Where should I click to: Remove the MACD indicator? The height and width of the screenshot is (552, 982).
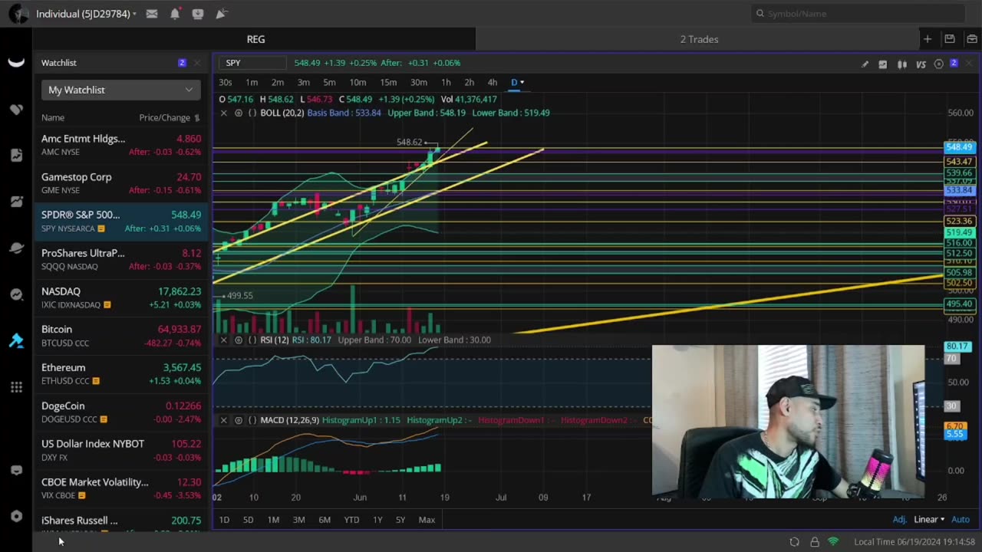point(223,420)
